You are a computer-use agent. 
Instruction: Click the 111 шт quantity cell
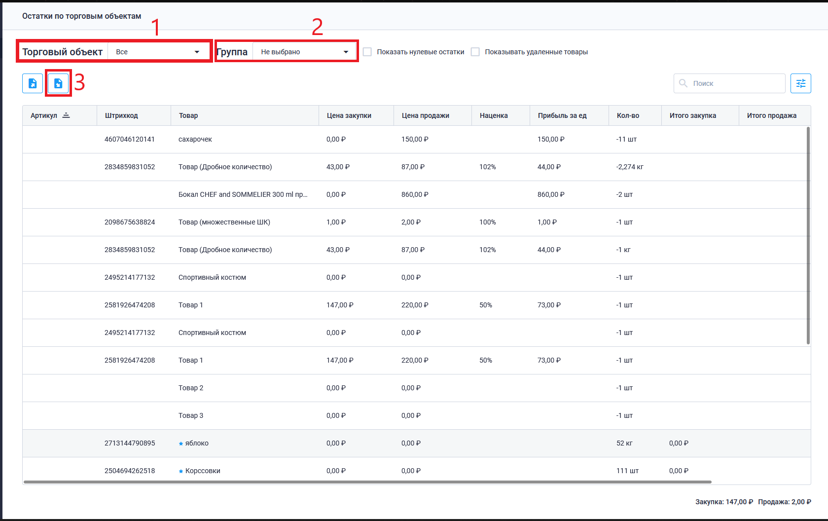point(627,471)
